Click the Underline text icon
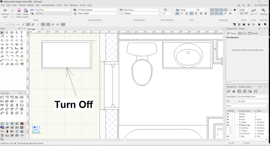The image size is (270, 146). click(186, 14)
